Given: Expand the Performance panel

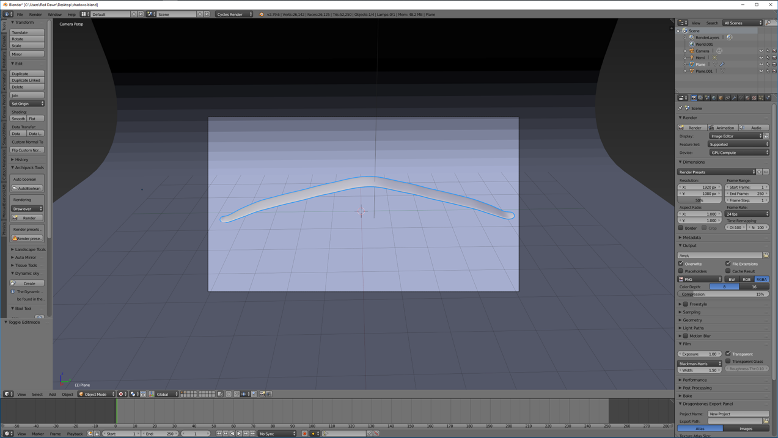Looking at the screenshot, I should tap(694, 380).
